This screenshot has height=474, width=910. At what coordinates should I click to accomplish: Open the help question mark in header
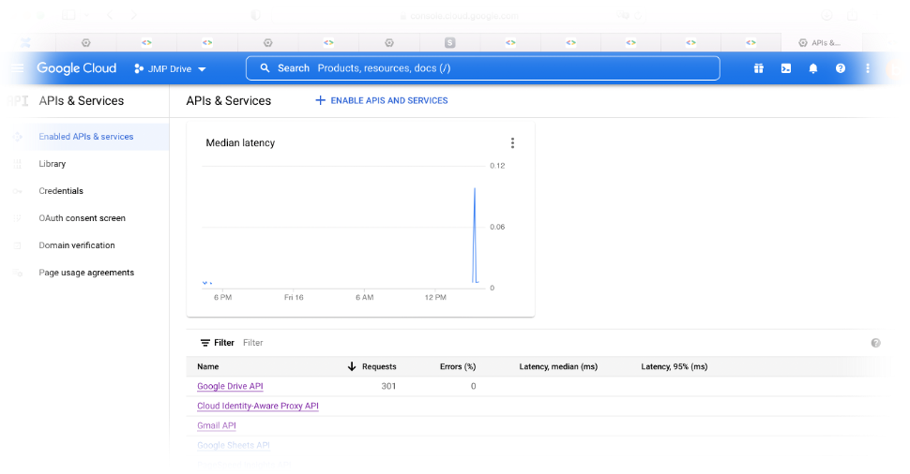841,68
